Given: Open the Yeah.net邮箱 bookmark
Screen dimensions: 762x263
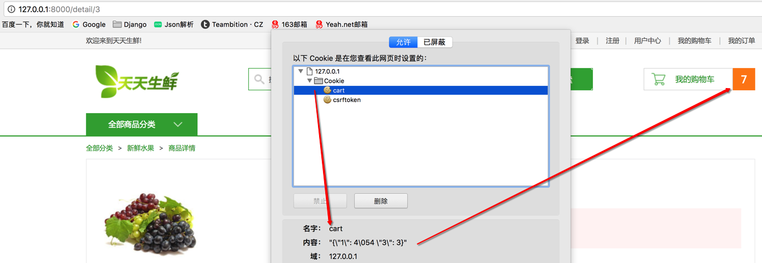Looking at the screenshot, I should click(341, 25).
